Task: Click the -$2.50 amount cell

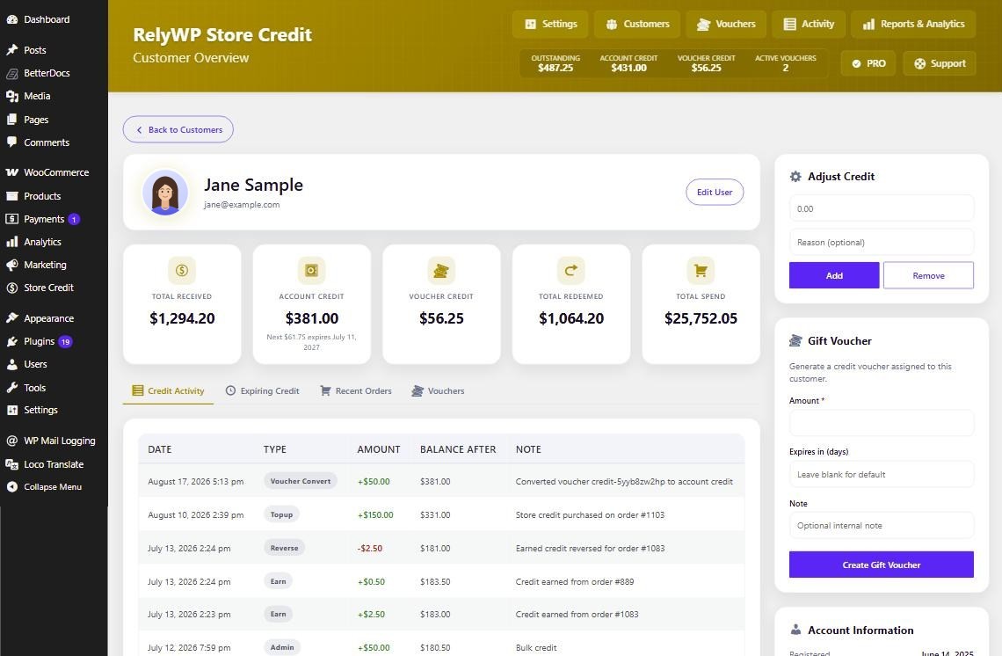Action: 370,549
